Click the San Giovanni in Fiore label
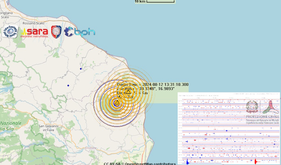 49,128
